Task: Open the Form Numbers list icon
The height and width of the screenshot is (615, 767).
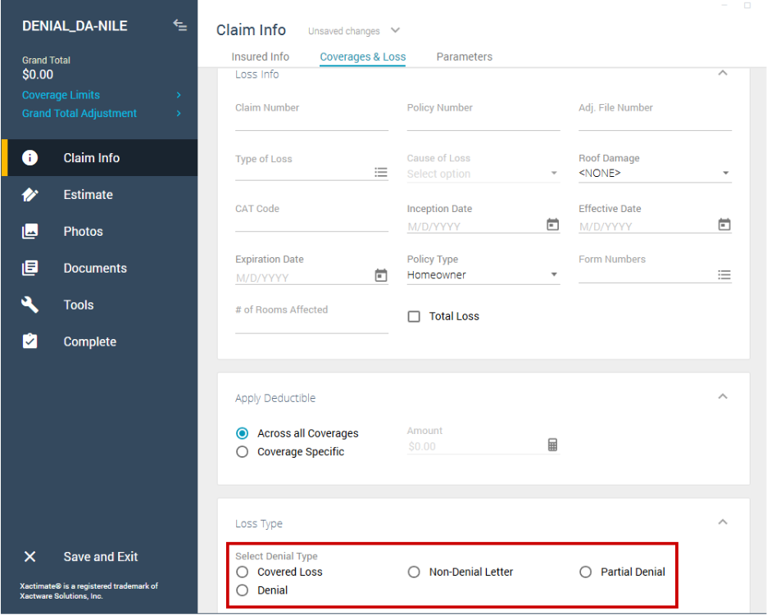Action: [x=724, y=275]
